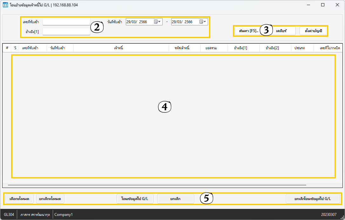Viewport: 345px width, 220px height.
Task: Click the app icon in the title bar
Action: [5, 5]
